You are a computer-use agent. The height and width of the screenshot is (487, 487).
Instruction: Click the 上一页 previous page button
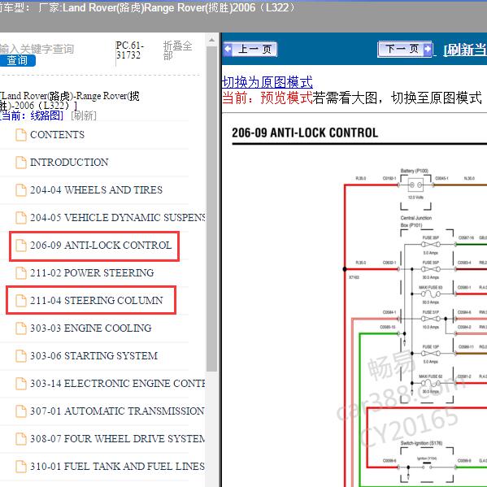[250, 50]
